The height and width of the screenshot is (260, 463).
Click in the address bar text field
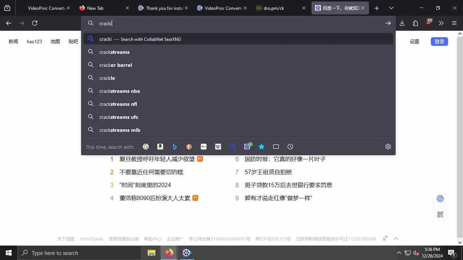click(239, 23)
